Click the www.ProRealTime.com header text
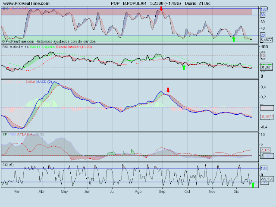The width and height of the screenshot is (276, 207). (26, 3)
